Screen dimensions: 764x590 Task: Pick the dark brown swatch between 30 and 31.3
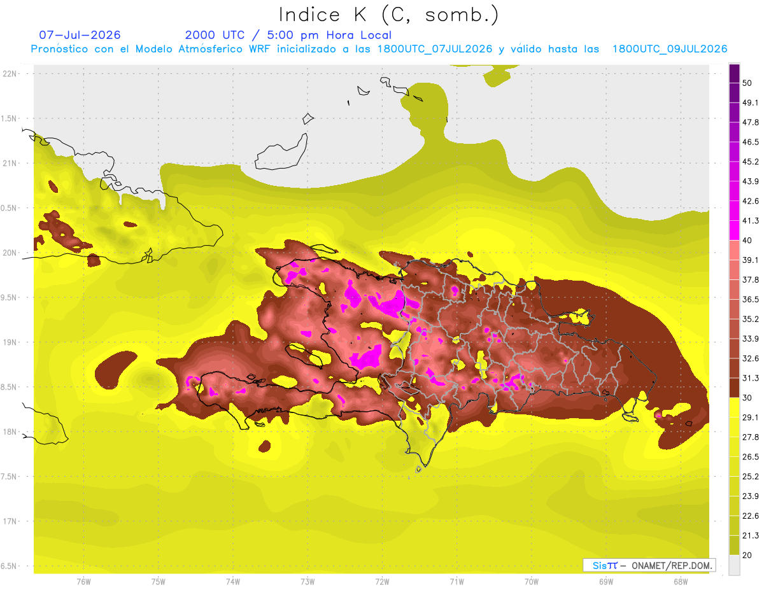[x=734, y=388]
